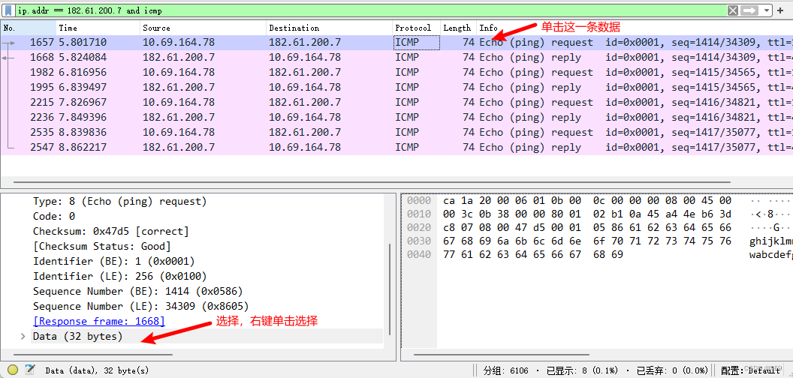Add a filter button with the plus icon
Screen dimensions: 793x378
pyautogui.click(x=780, y=10)
